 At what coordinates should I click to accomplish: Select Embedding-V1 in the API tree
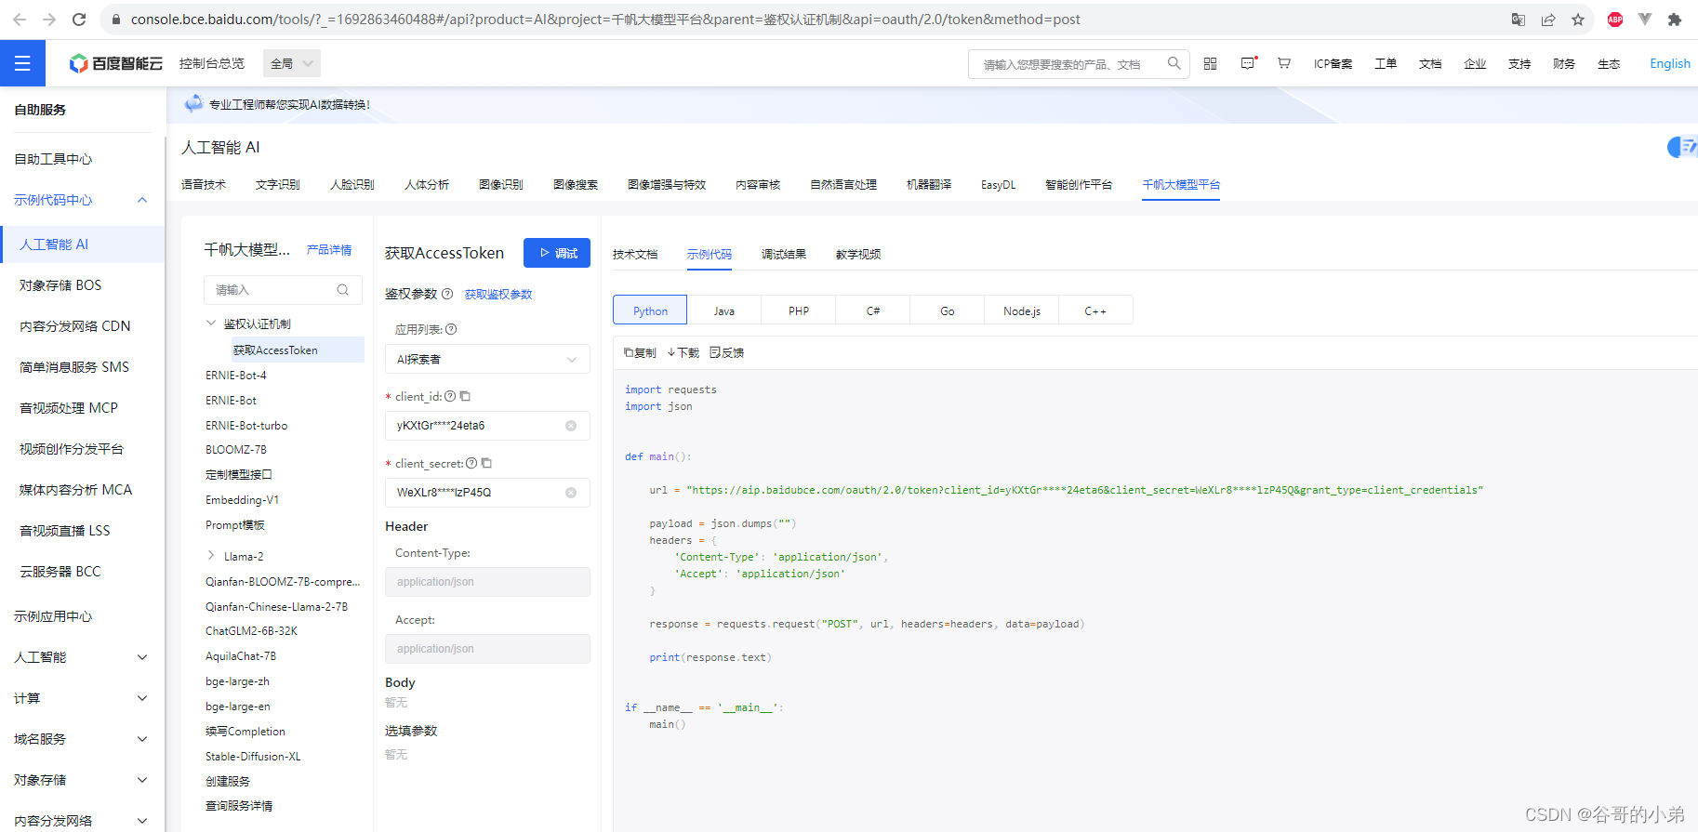coord(242,500)
